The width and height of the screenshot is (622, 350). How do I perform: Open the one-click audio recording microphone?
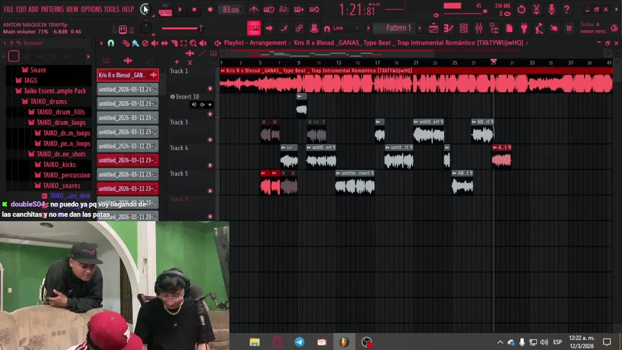tap(552, 9)
